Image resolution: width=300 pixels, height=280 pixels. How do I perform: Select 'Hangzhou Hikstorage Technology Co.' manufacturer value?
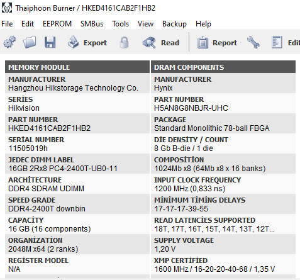(73, 88)
